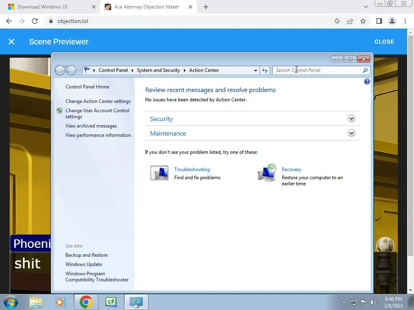This screenshot has height=310, width=414.
Task: Open Change User Account Control settings
Action: 97,113
